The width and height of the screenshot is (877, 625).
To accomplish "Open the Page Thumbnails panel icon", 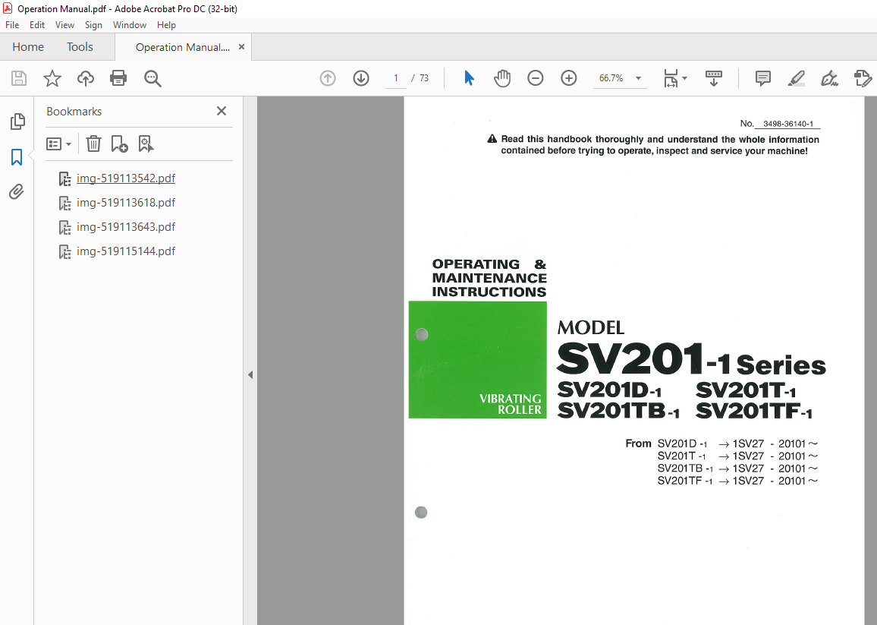I will (17, 122).
